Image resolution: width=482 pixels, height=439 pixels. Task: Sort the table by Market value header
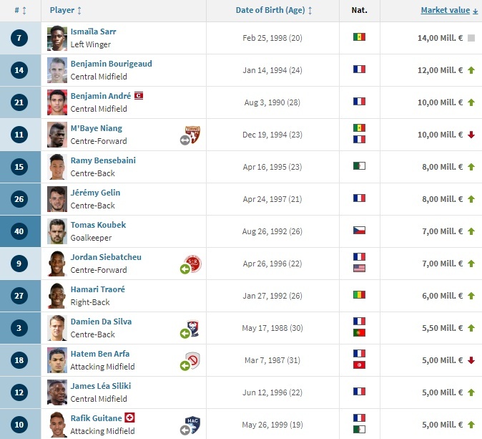click(x=446, y=11)
